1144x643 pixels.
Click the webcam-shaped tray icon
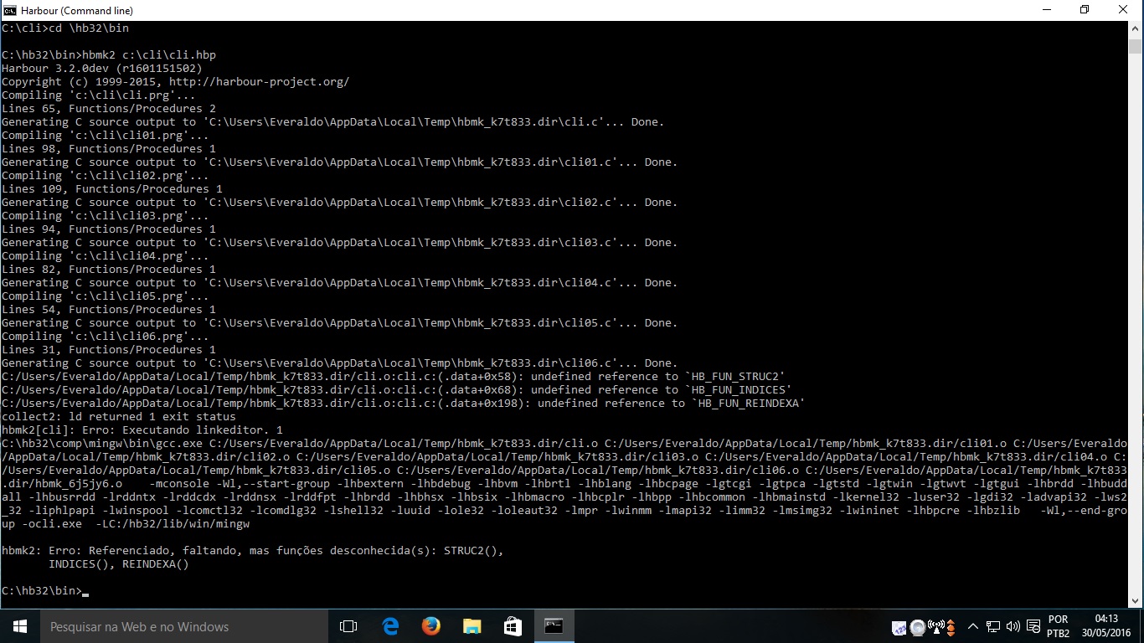(918, 627)
